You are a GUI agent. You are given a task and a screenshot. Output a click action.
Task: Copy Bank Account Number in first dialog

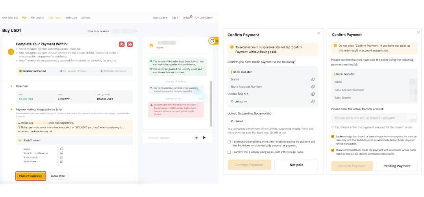coord(313,87)
